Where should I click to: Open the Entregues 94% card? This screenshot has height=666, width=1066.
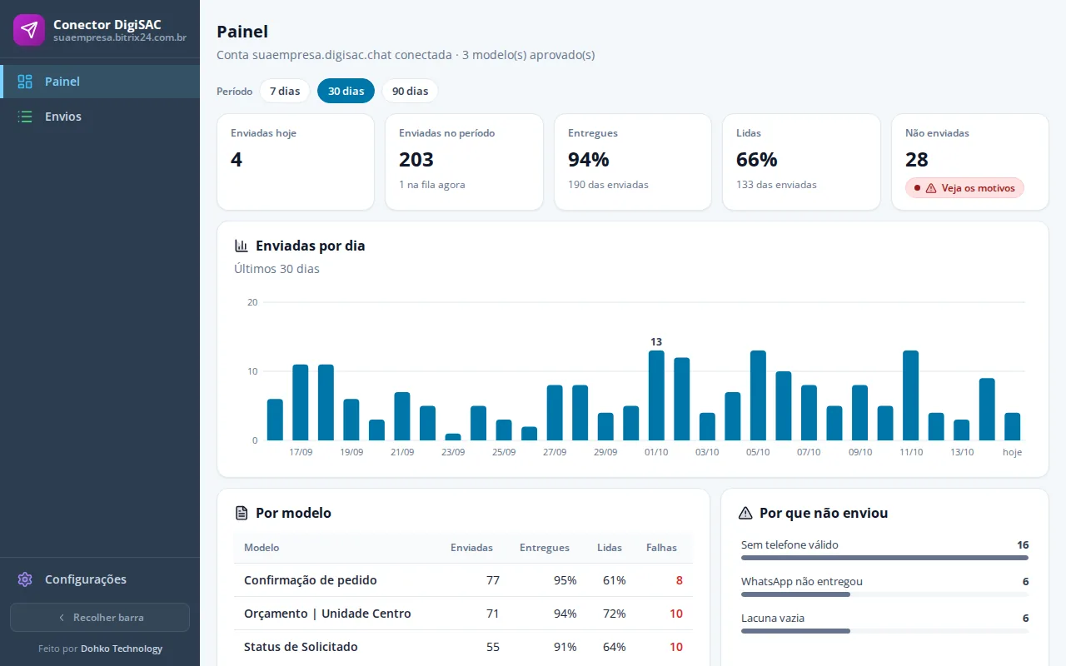point(633,162)
